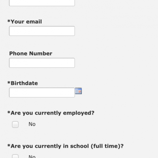
Task: Select the Birthdate text input box
Action: click(42, 92)
